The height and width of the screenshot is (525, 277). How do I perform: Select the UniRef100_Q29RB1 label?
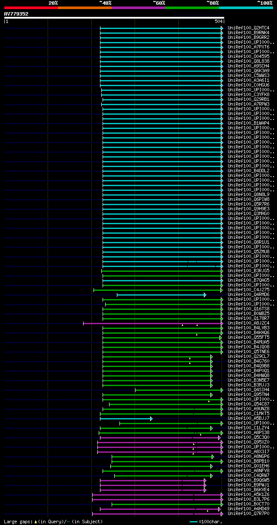pos(248,99)
